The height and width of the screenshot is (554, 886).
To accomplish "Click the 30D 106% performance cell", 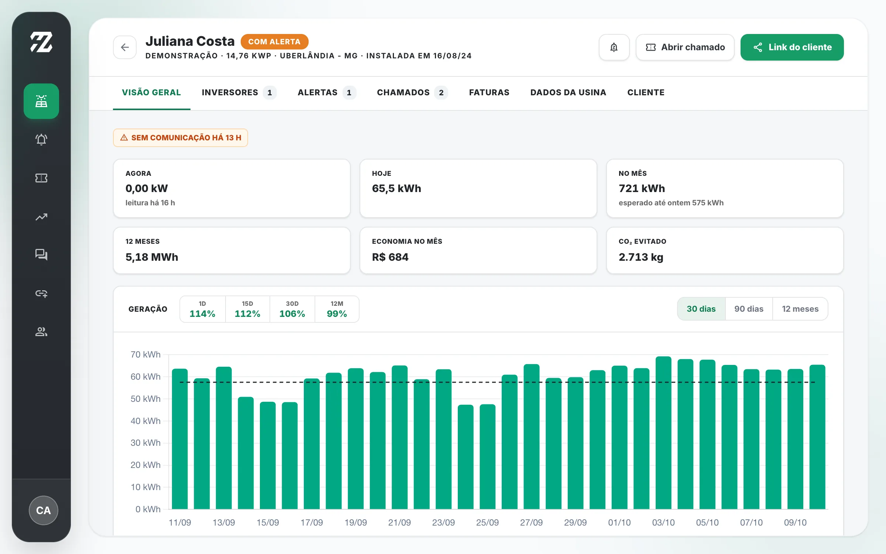I will [x=292, y=309].
